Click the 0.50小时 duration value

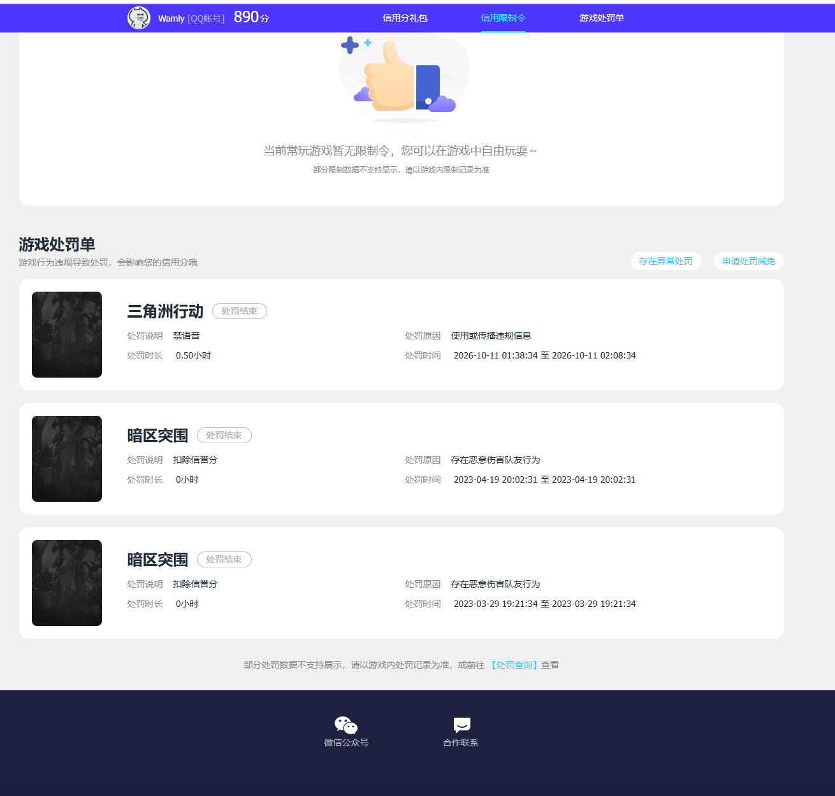click(193, 355)
